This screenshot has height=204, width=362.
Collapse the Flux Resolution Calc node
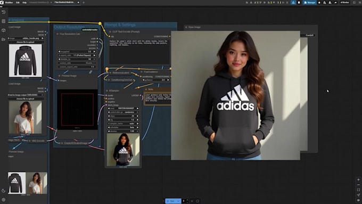click(57, 34)
